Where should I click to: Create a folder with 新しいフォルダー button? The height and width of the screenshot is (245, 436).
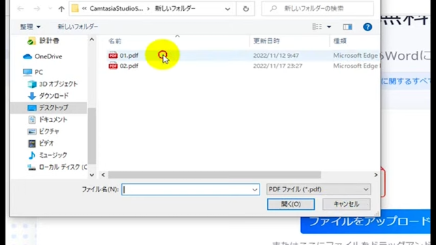(x=78, y=27)
